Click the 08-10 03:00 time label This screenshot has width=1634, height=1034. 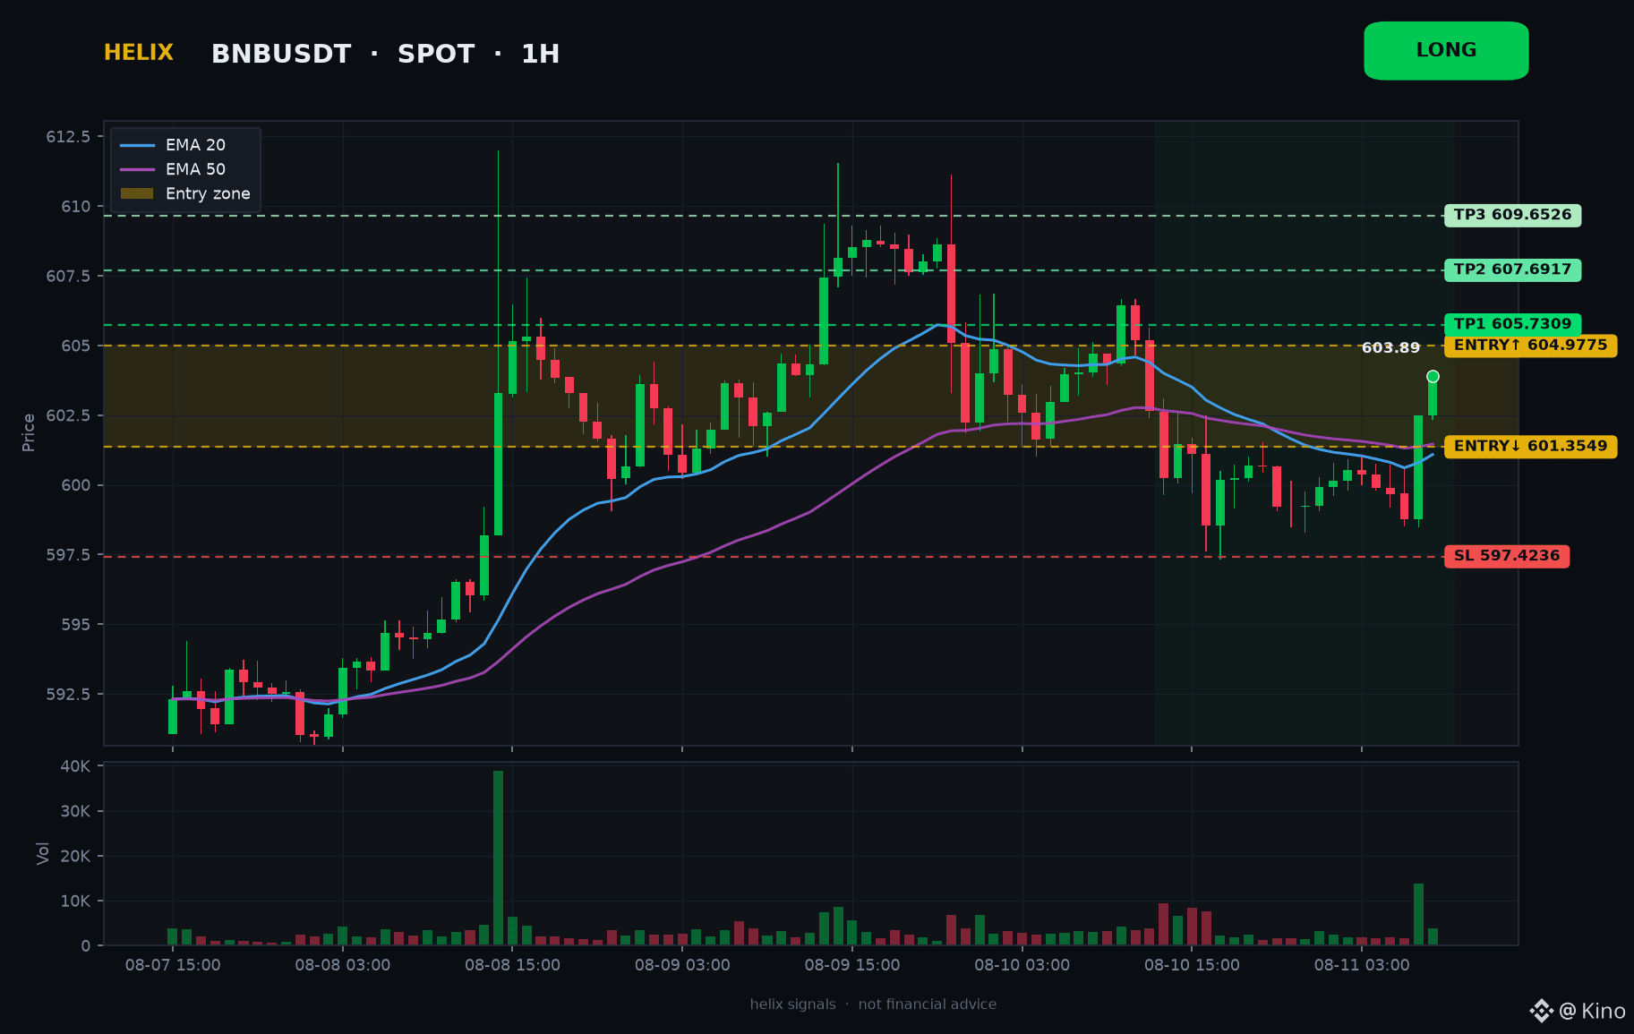coord(1022,965)
